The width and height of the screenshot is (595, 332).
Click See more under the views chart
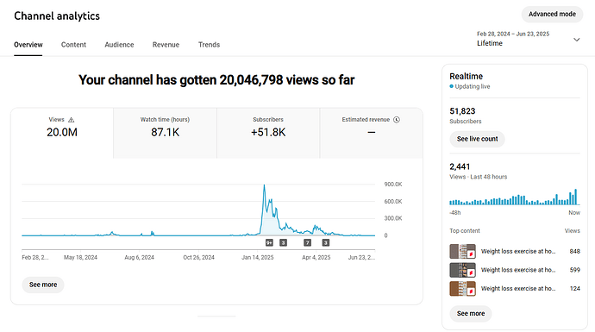pyautogui.click(x=43, y=285)
